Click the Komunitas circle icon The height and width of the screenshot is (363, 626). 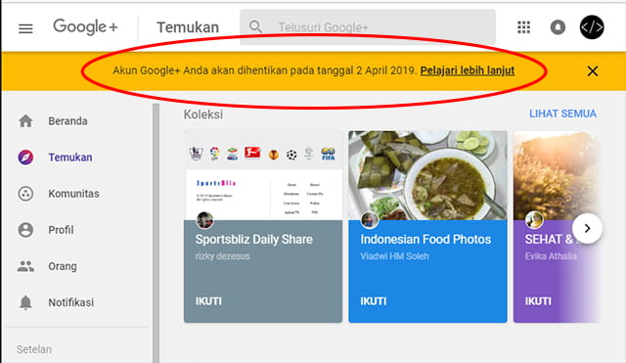coord(25,194)
